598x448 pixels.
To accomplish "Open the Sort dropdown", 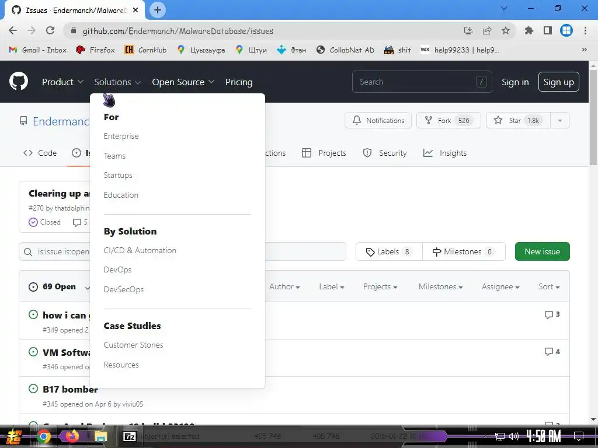I will pos(549,286).
